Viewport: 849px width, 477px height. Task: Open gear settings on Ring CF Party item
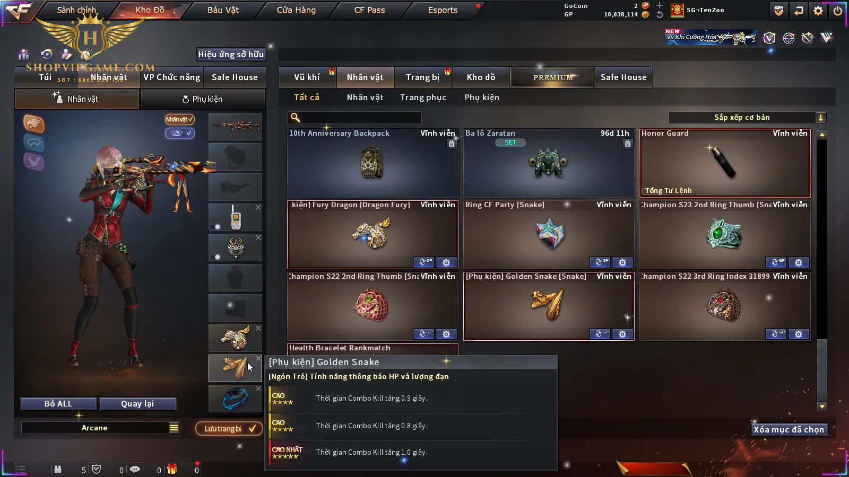pyautogui.click(x=622, y=262)
